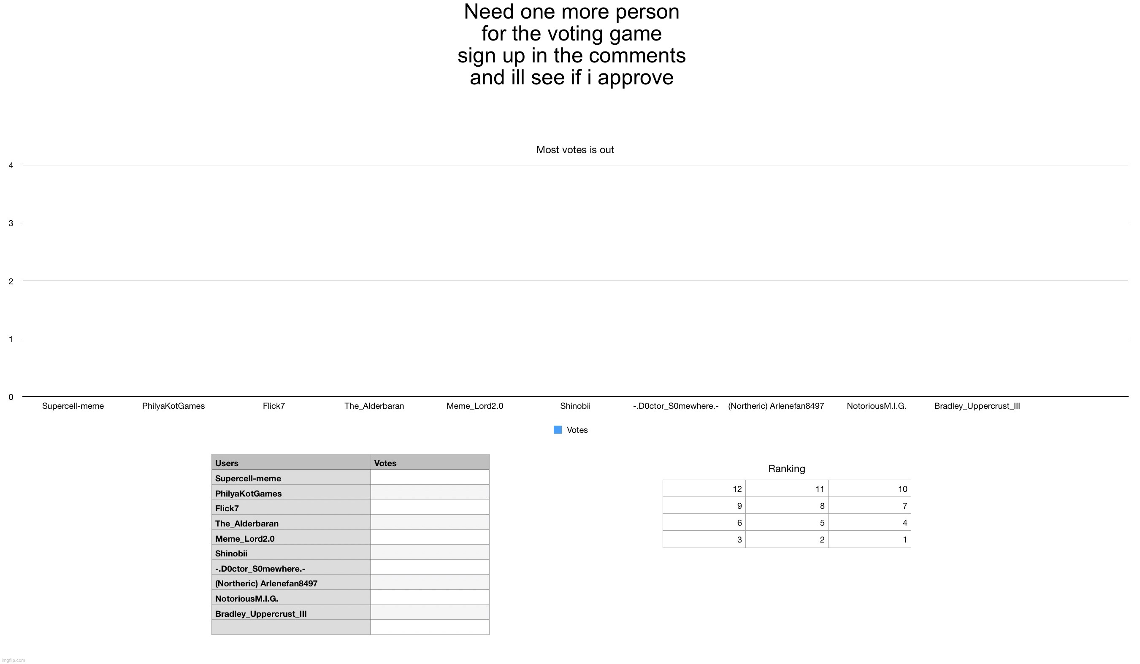Click the NotoriousM.I.G. chart axis label
Screen dimensions: 1140x664
(x=876, y=406)
